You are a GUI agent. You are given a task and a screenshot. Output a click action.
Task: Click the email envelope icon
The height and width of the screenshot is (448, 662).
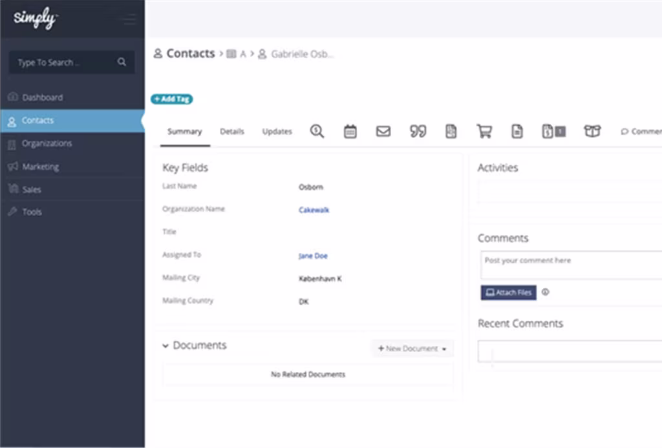(x=383, y=131)
